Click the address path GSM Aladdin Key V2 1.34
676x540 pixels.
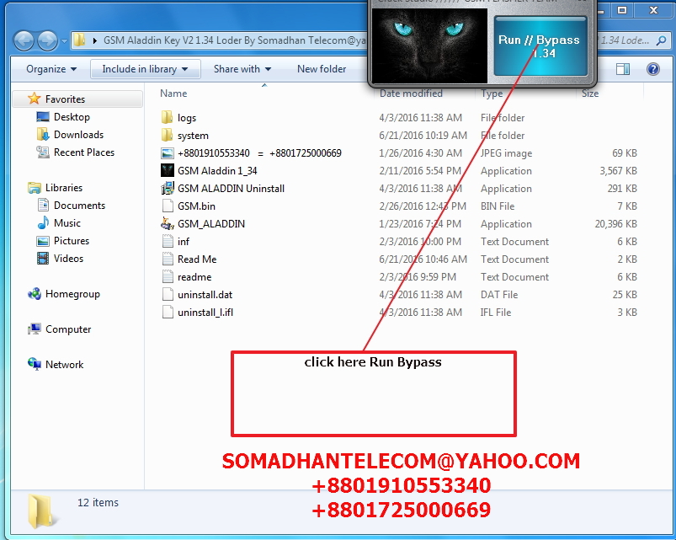[234, 40]
